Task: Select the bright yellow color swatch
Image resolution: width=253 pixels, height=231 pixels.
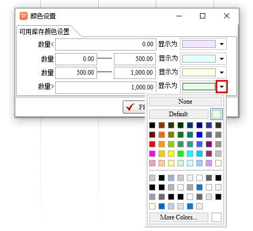Action: coord(171,154)
